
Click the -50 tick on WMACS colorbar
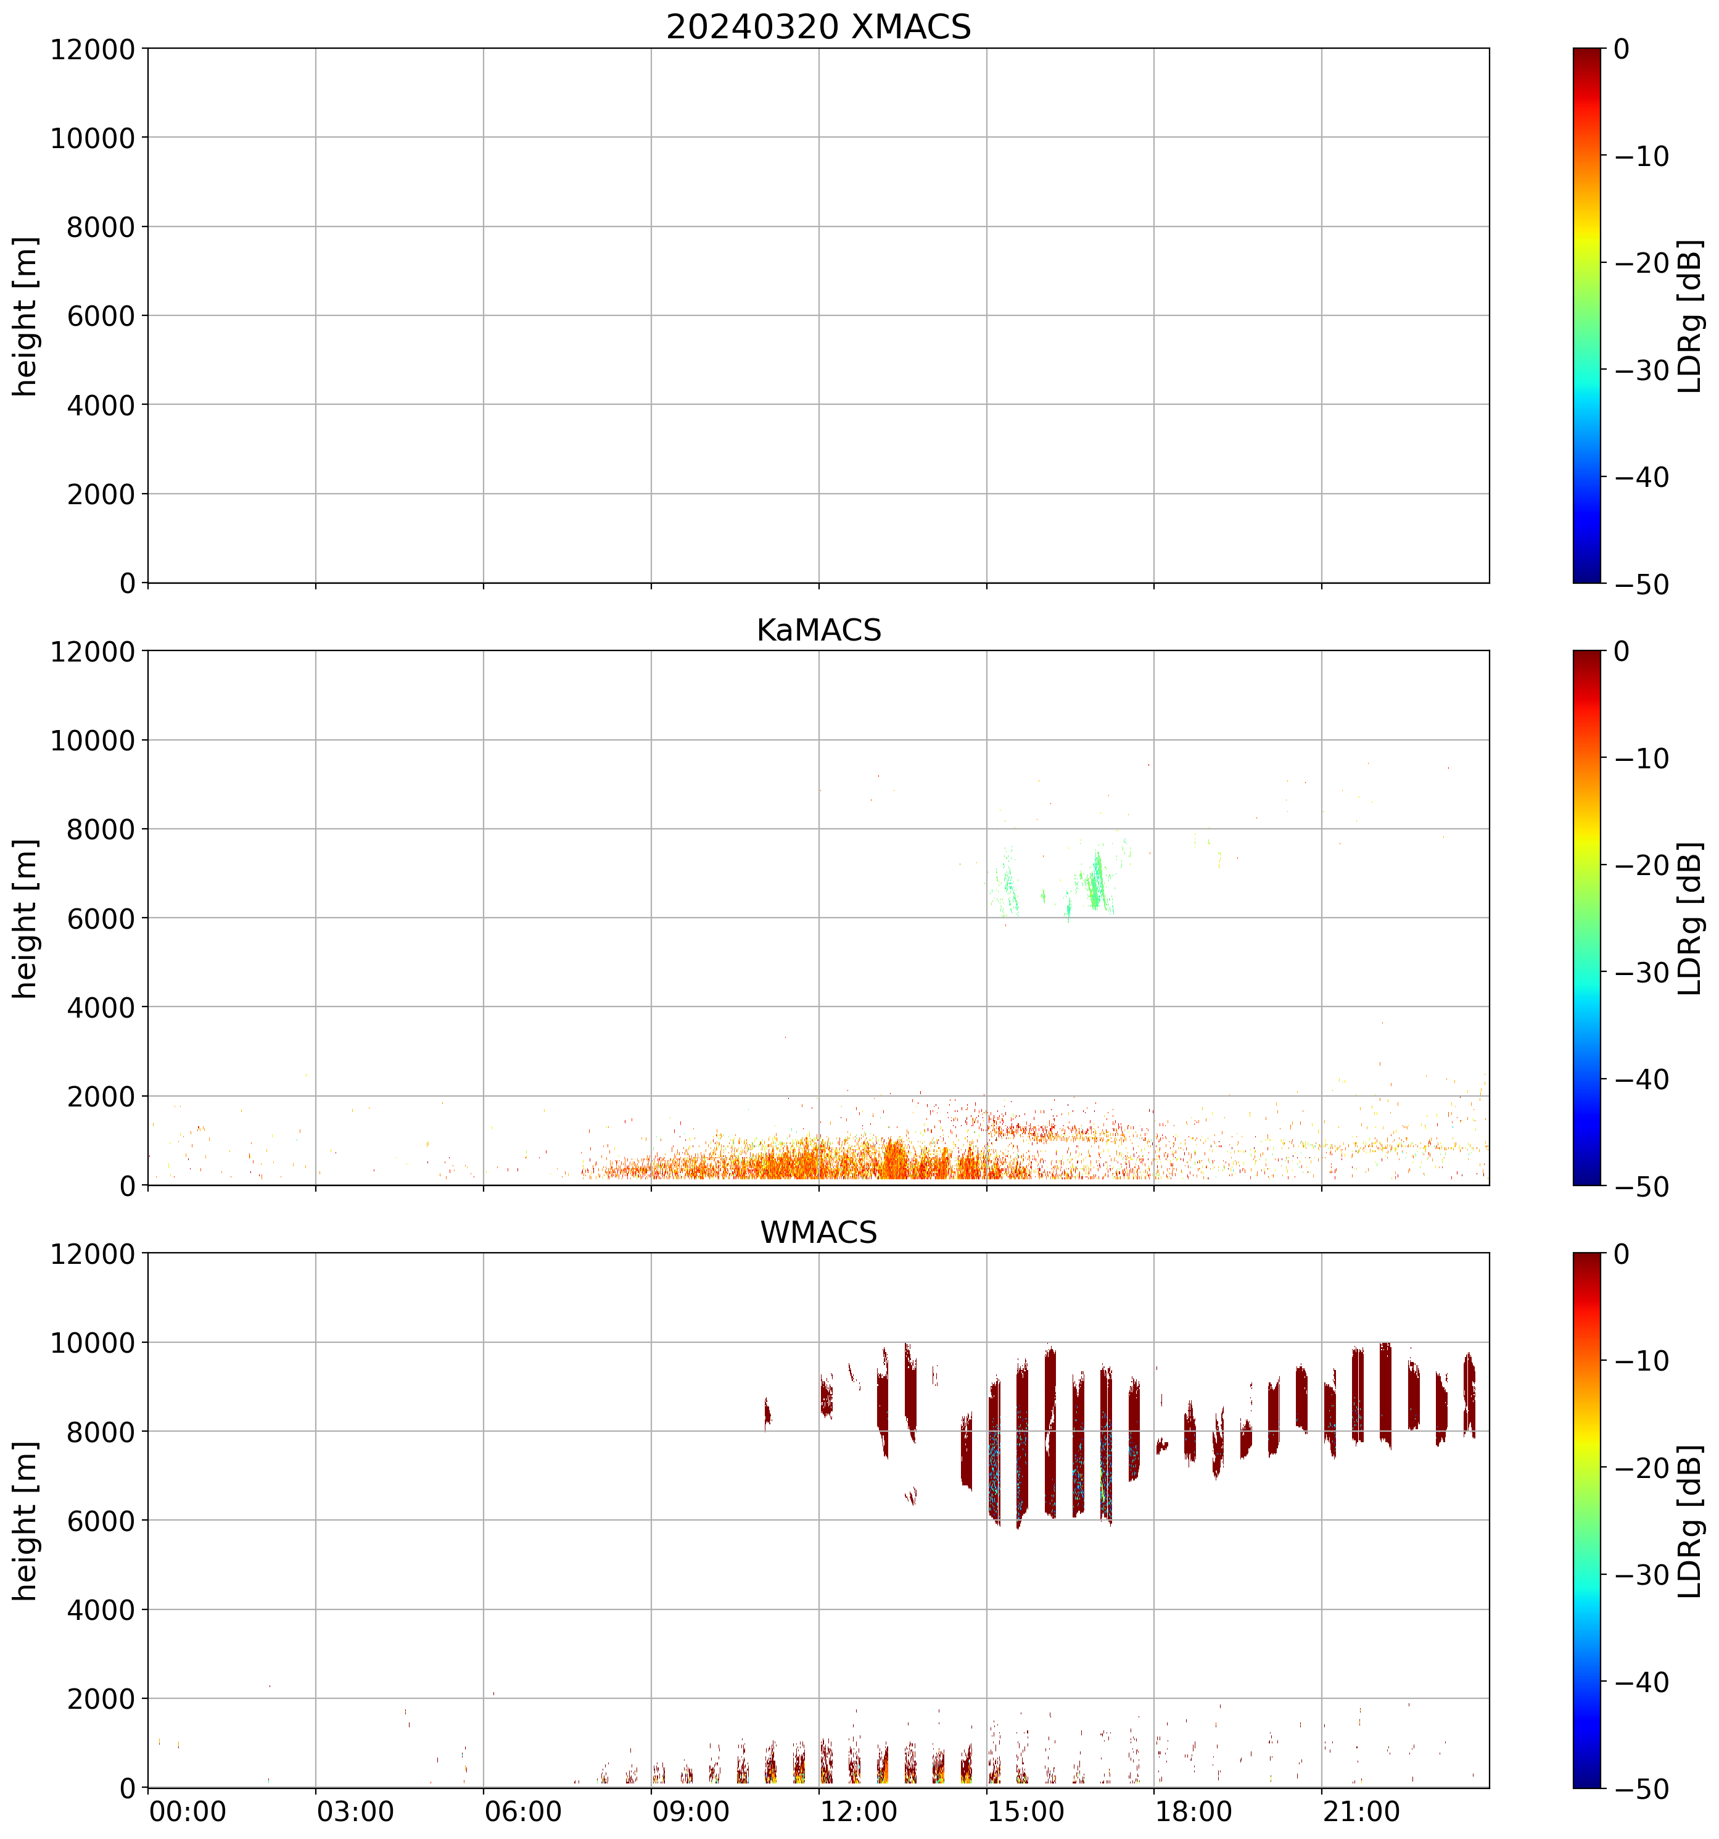pyautogui.click(x=1641, y=1789)
